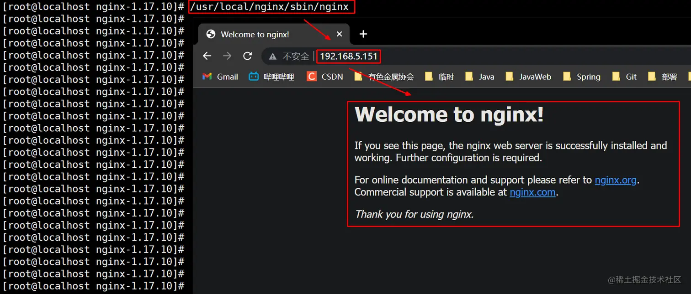Open the CSDN bookmark
Viewport: 691px width, 294px height.
[325, 77]
